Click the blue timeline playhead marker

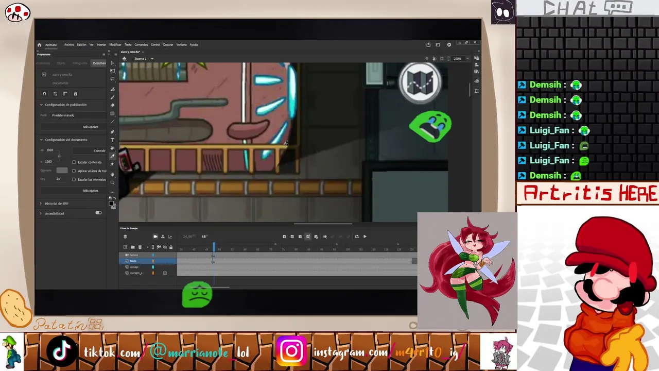pos(214,248)
